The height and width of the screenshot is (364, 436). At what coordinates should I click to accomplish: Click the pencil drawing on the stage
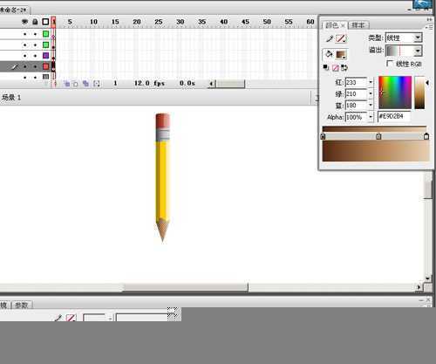click(162, 177)
